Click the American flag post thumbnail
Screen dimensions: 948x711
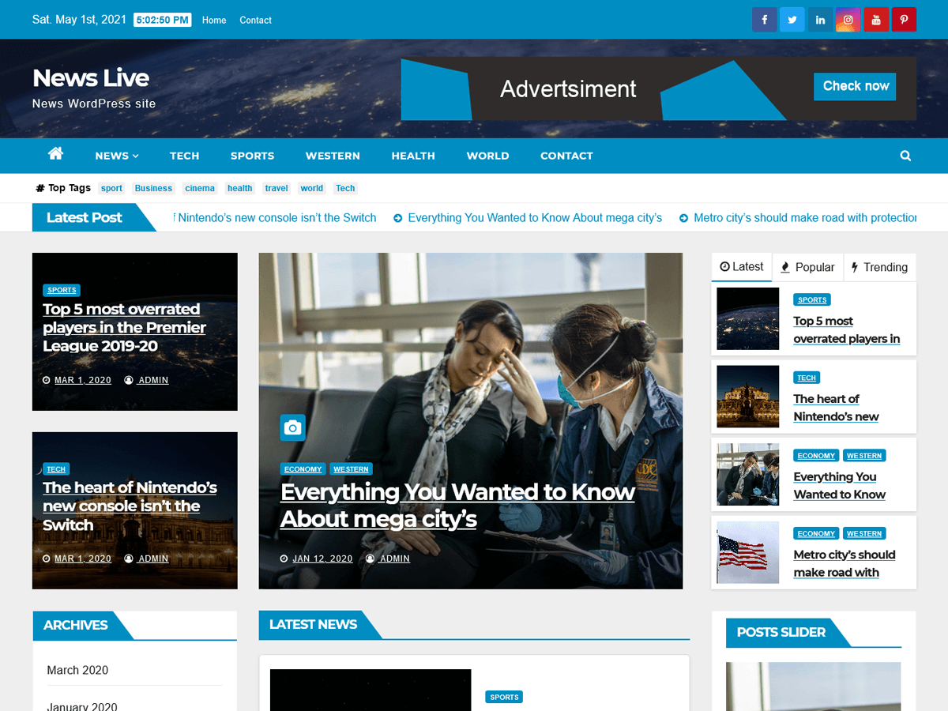747,552
